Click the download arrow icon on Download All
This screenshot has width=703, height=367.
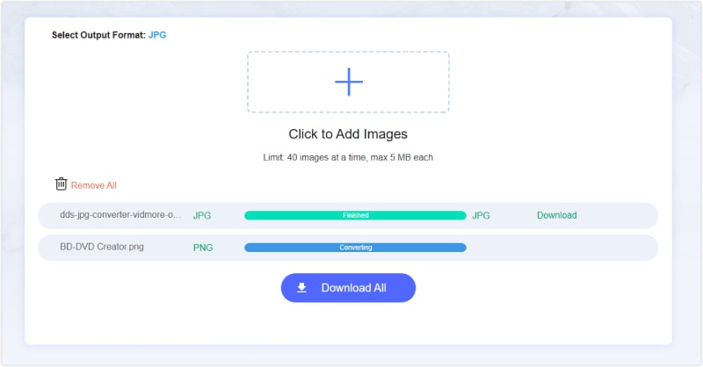tap(301, 287)
